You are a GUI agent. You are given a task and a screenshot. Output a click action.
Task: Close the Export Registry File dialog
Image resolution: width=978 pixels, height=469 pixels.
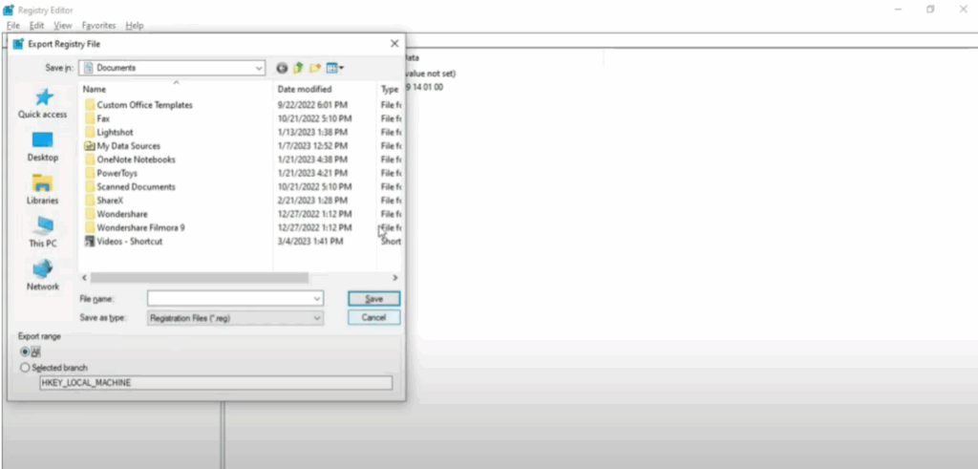[x=394, y=44]
